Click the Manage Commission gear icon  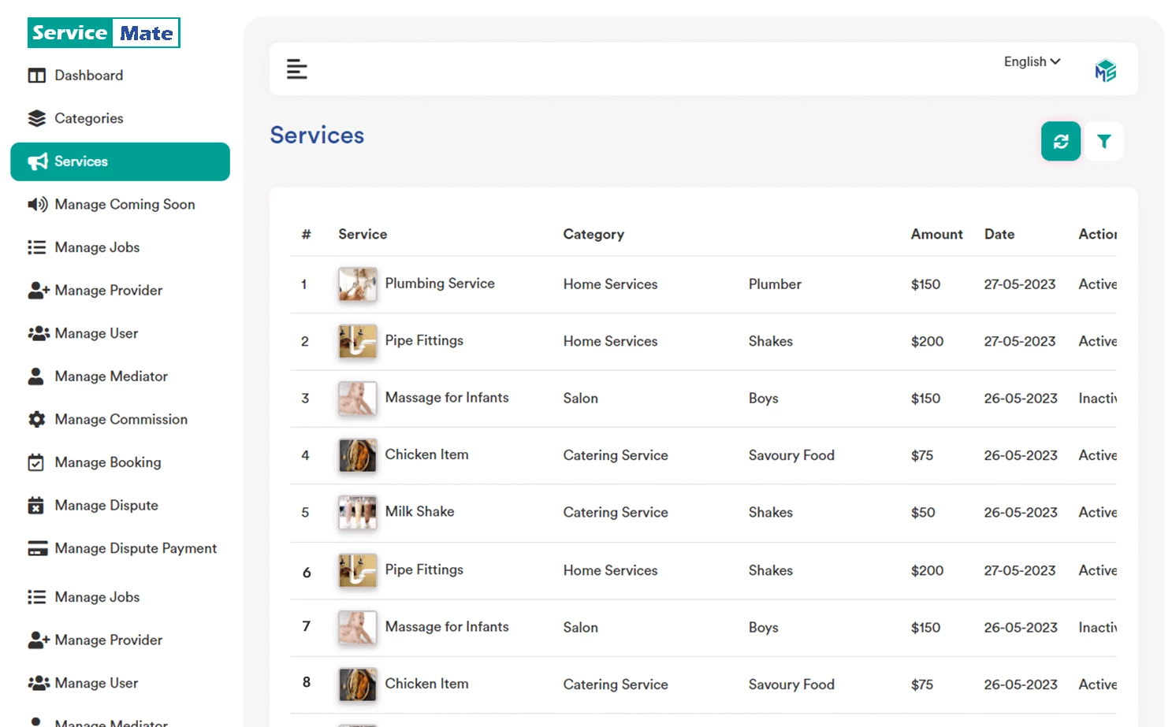click(37, 419)
